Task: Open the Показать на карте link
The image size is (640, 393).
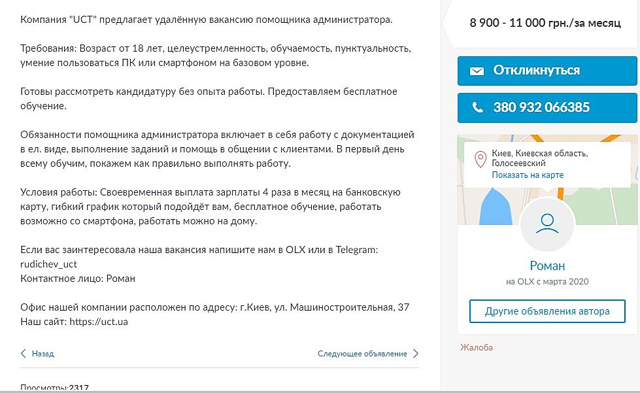Action: point(528,175)
